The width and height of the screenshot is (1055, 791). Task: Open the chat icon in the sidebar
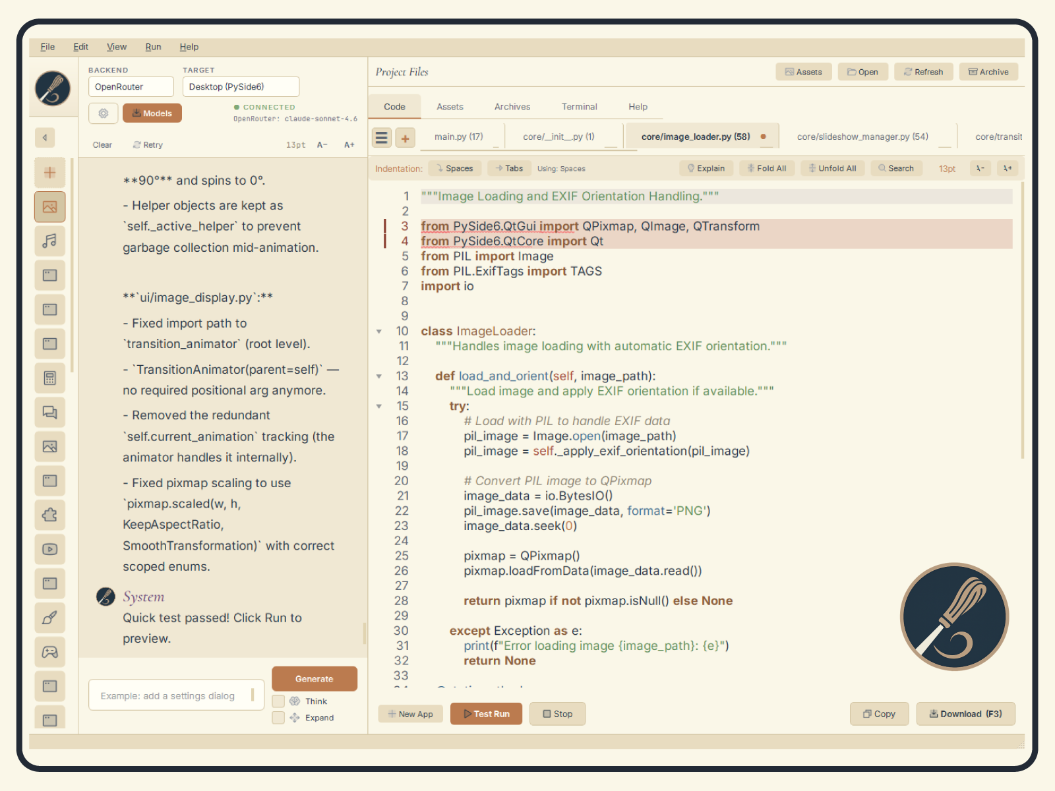[x=50, y=412]
